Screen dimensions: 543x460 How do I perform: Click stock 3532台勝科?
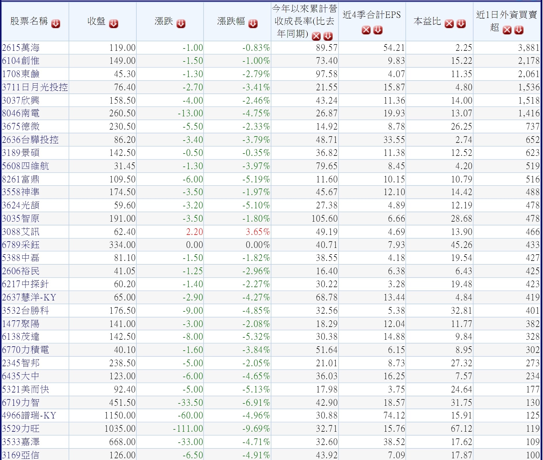point(25,311)
